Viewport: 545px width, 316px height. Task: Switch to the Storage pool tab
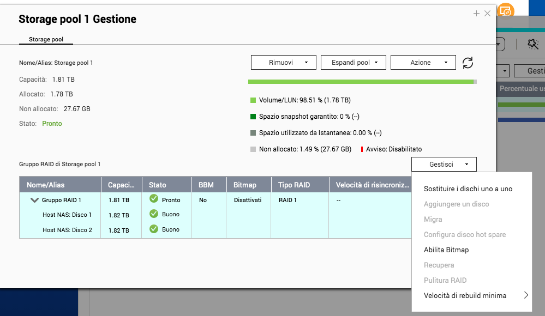[x=46, y=39]
